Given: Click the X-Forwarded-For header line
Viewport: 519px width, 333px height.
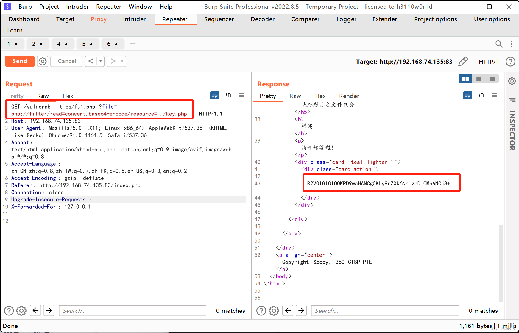Looking at the screenshot, I should click(x=51, y=207).
